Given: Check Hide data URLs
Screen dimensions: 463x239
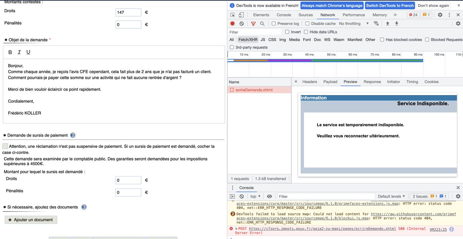Looking at the screenshot, I should point(306,32).
